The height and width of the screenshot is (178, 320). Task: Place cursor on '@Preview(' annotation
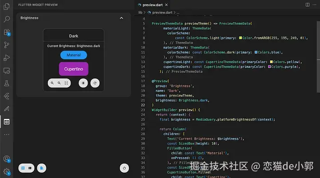click(x=160, y=81)
